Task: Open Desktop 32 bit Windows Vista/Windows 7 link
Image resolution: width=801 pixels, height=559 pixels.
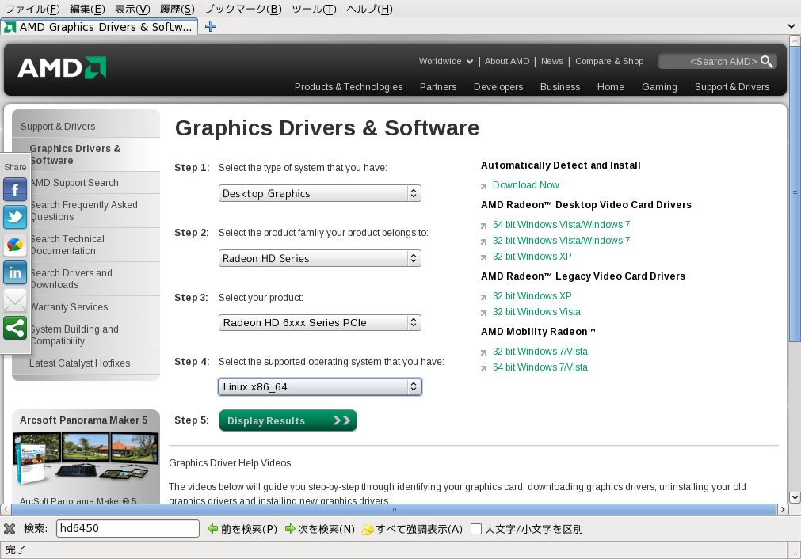Action: pos(561,241)
